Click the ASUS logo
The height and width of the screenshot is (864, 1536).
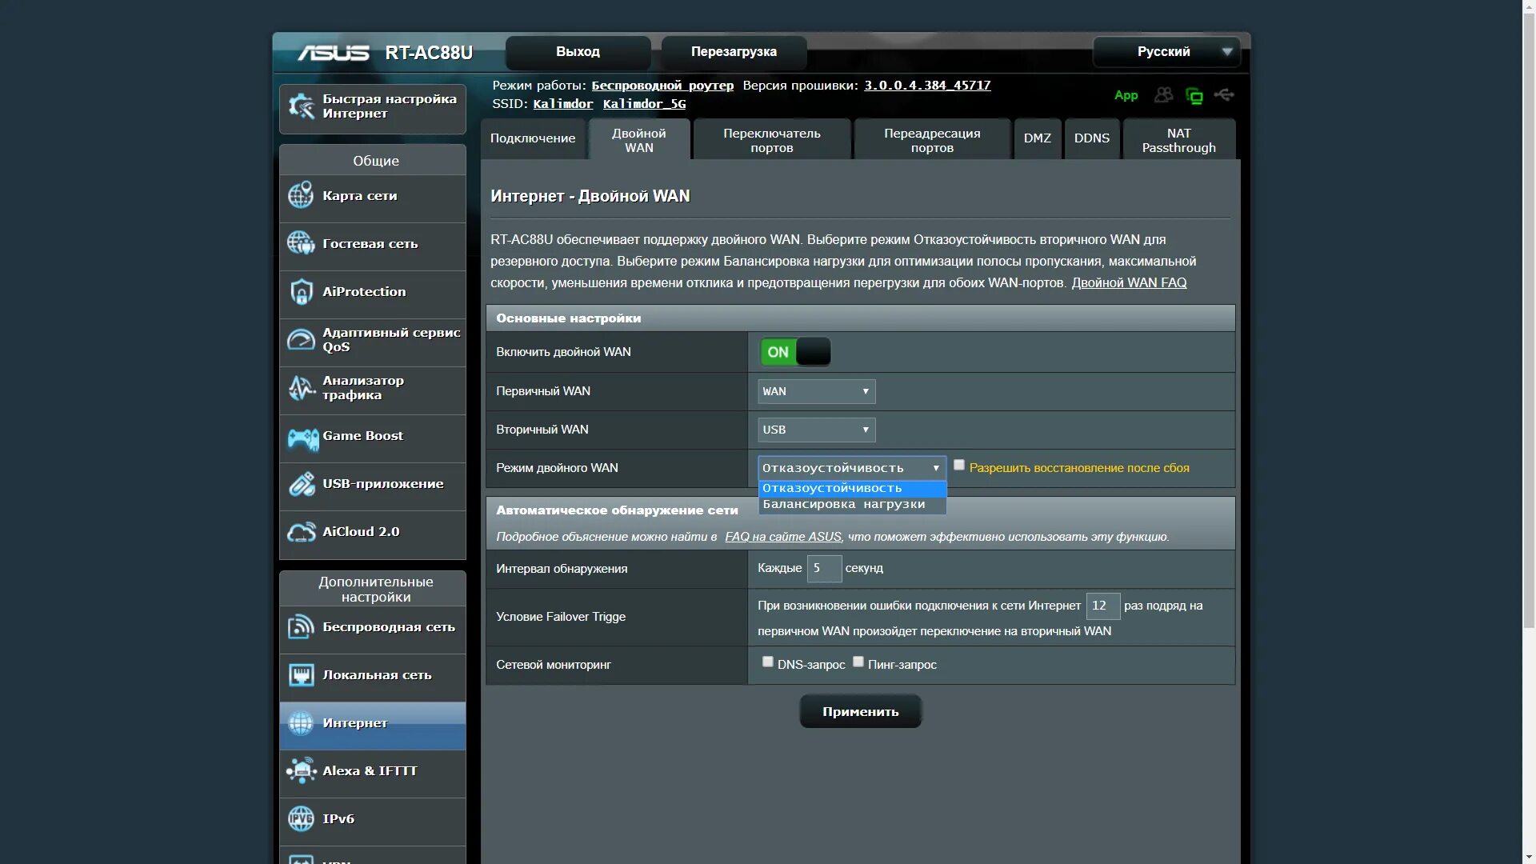click(334, 53)
